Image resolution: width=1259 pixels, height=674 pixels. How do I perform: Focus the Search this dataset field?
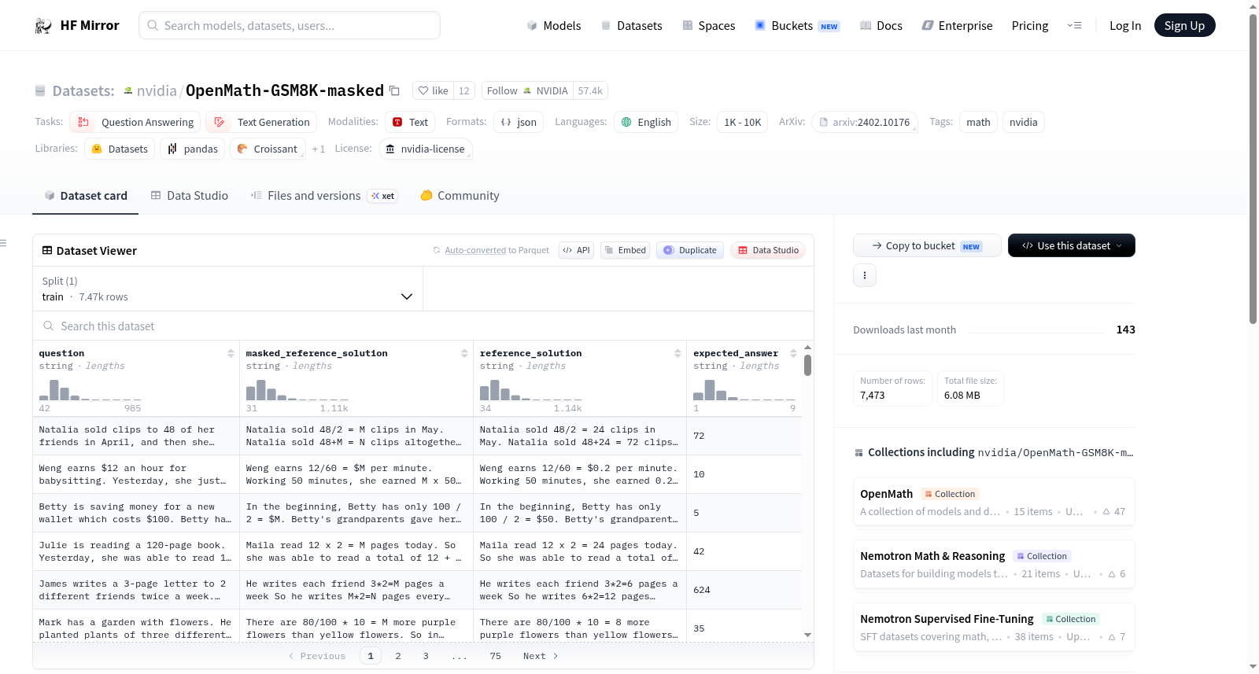point(423,326)
